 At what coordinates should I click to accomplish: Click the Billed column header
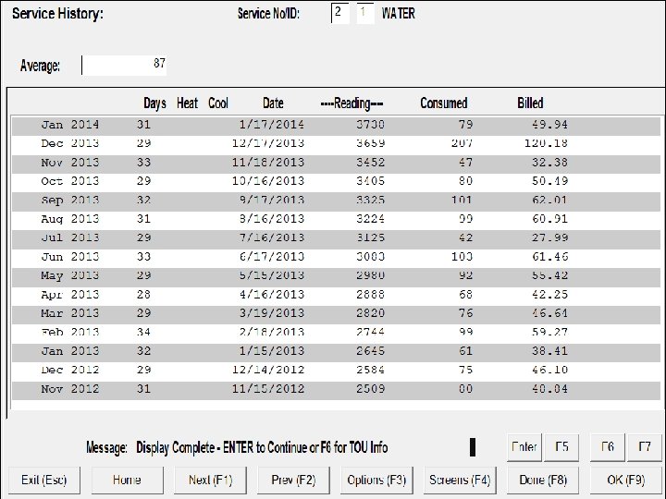point(530,103)
